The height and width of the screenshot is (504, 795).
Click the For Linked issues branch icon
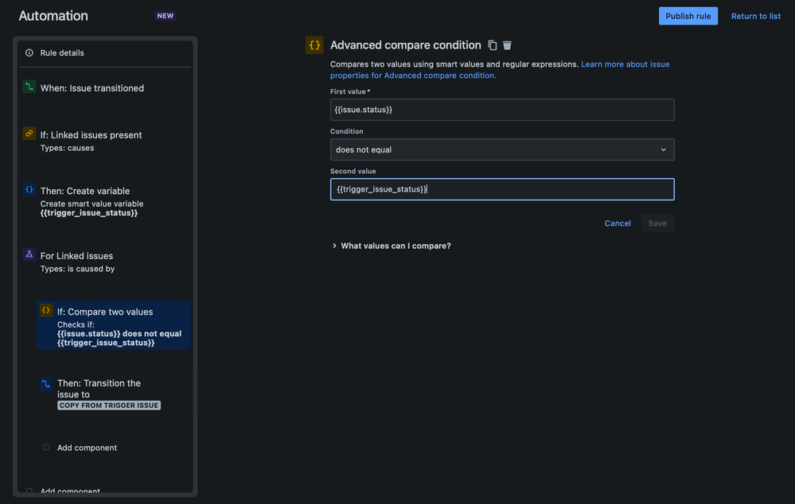click(x=29, y=254)
